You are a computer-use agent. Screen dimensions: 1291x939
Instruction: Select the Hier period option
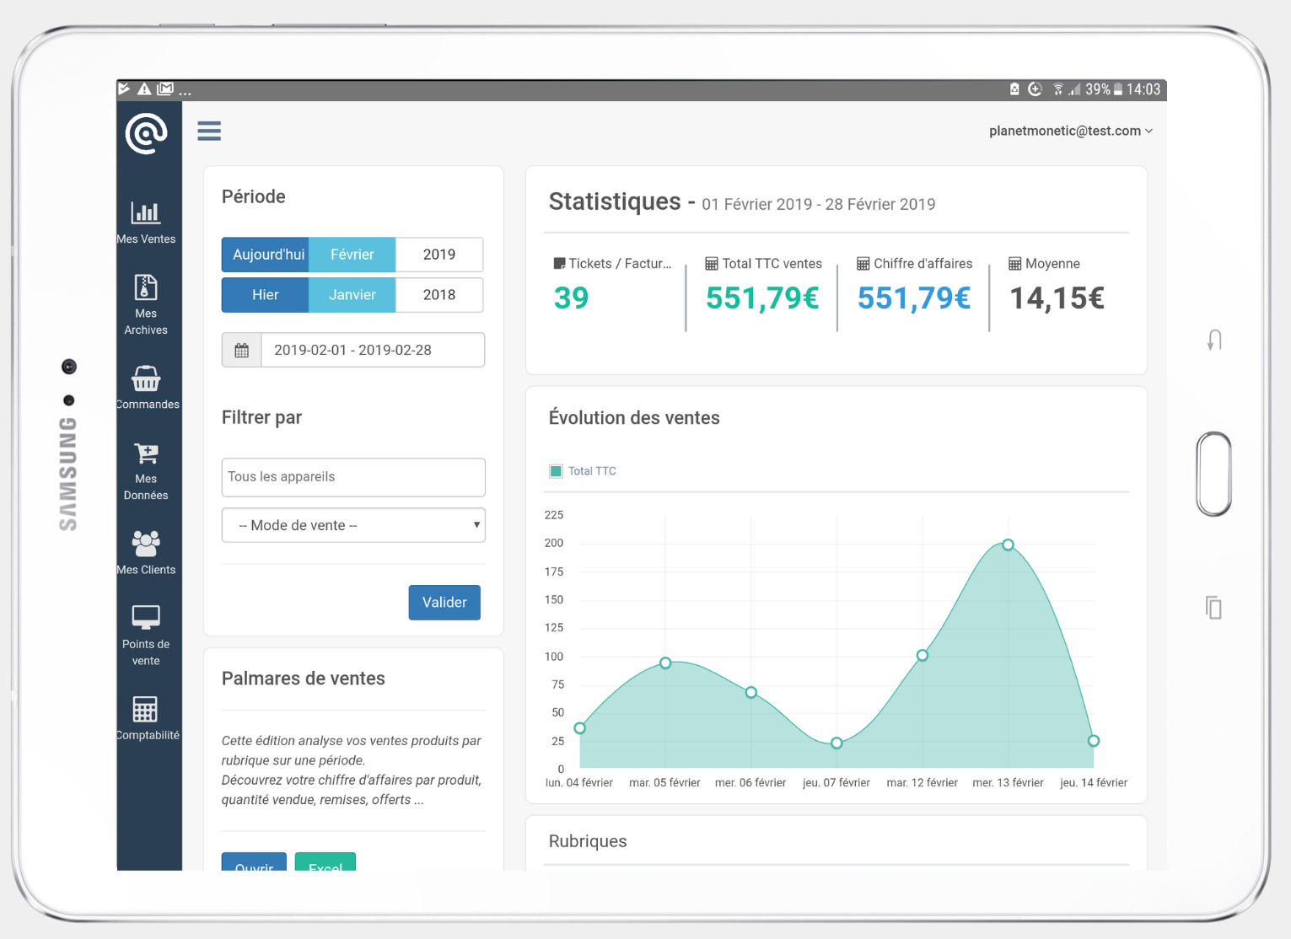pos(265,295)
